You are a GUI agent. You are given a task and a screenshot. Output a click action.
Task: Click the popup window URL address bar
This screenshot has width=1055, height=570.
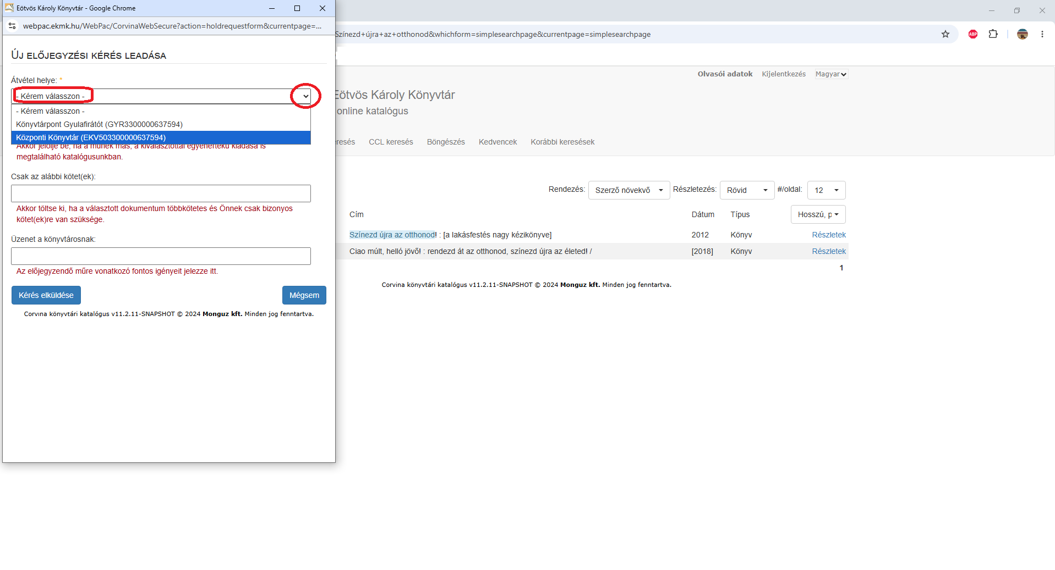172,26
